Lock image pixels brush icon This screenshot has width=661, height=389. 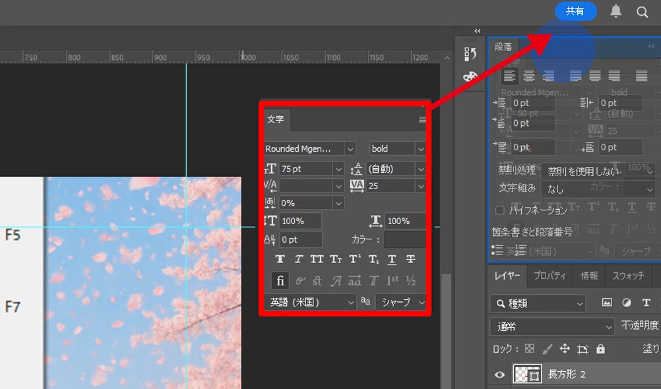pyautogui.click(x=547, y=349)
